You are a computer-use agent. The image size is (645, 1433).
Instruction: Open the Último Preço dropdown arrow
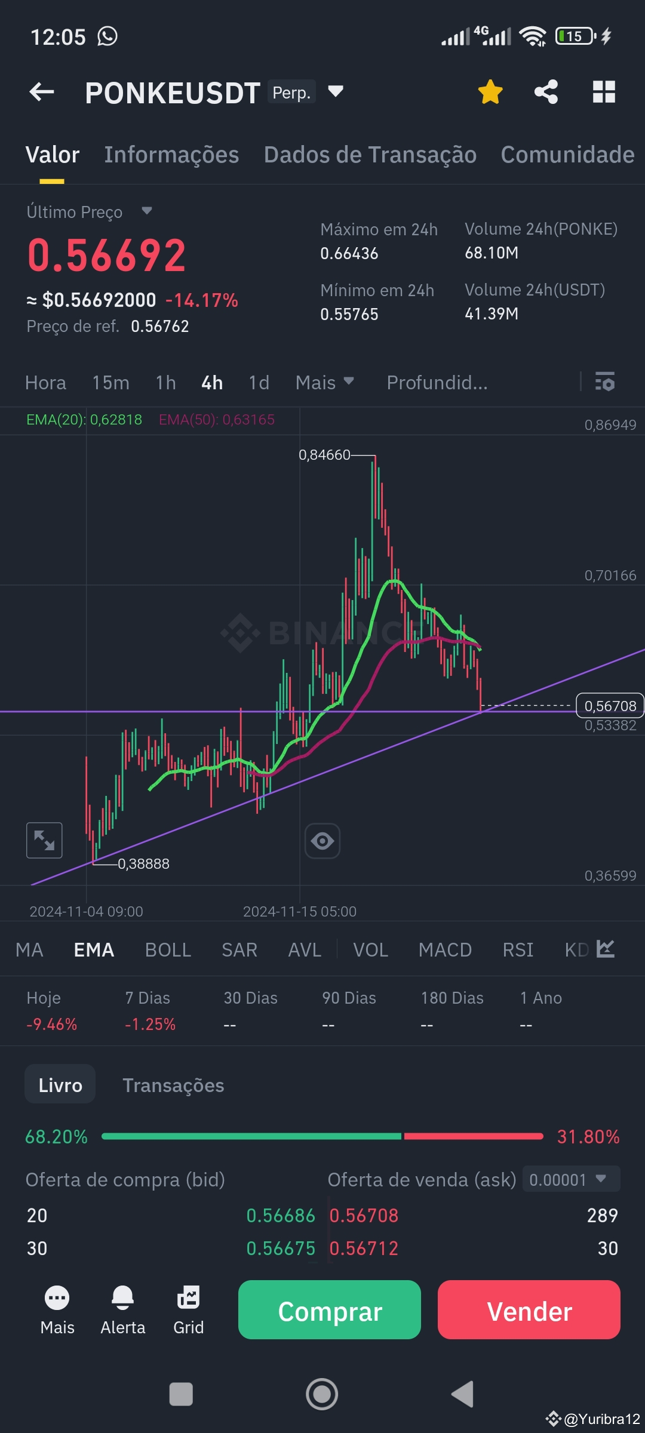click(x=147, y=211)
